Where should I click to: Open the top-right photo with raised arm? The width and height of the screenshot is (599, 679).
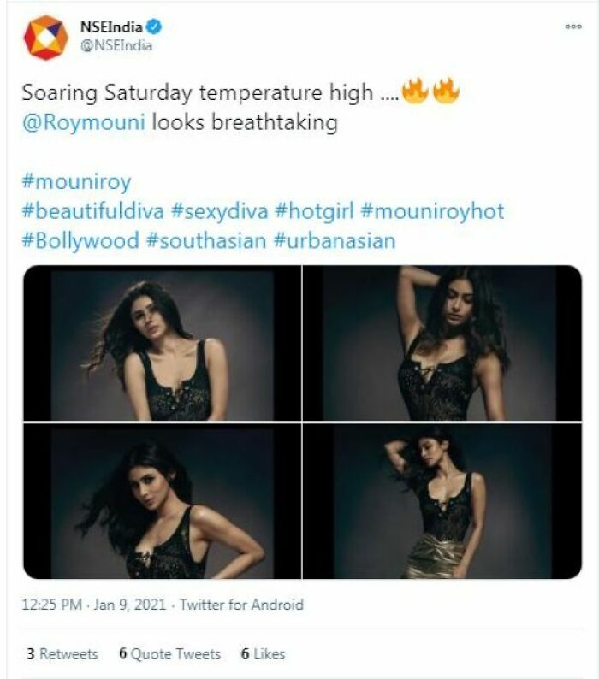point(442,343)
